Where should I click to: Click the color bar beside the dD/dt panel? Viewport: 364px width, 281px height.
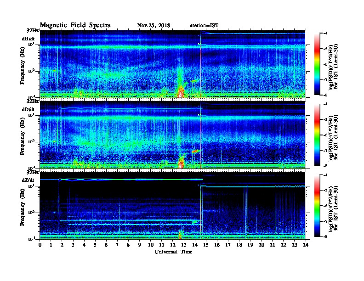point(317,135)
